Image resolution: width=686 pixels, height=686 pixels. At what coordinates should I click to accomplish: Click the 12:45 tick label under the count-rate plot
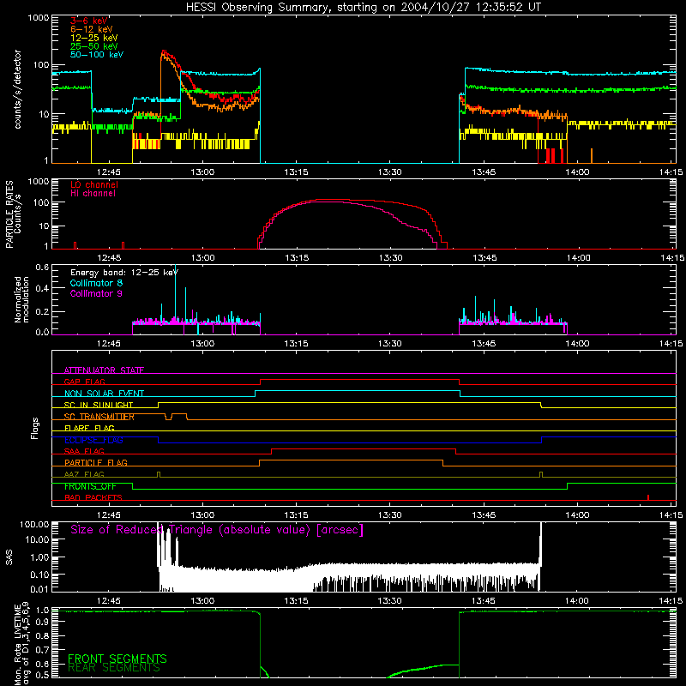(109, 172)
